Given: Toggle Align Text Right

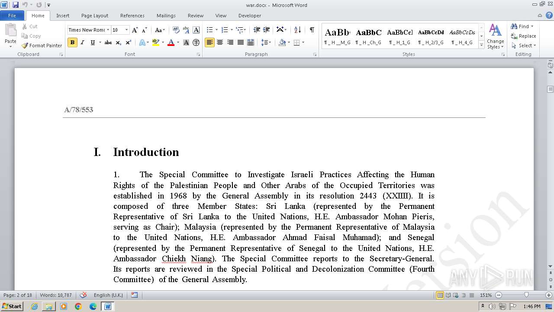Looking at the screenshot, I should 230,42.
